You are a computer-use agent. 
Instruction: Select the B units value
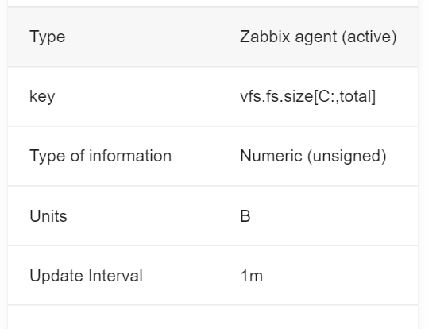(245, 216)
